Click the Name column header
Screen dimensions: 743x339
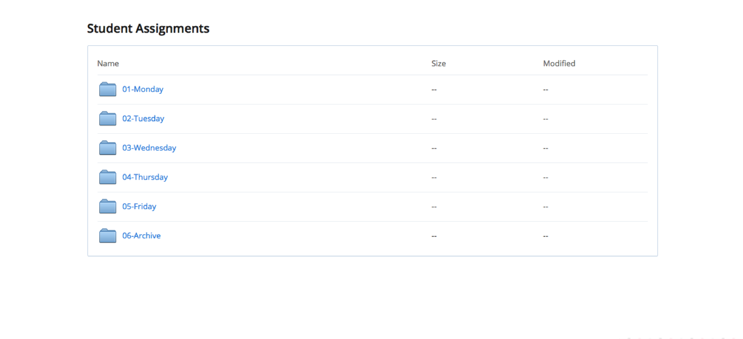[108, 63]
